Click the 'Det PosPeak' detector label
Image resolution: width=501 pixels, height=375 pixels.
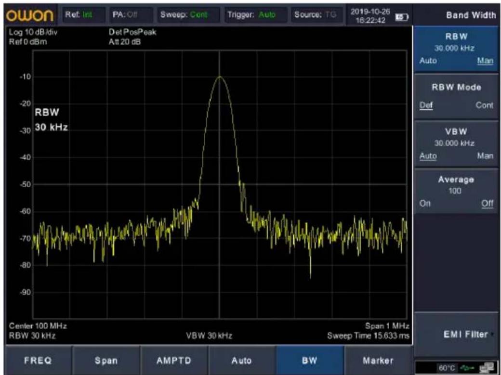click(x=132, y=32)
